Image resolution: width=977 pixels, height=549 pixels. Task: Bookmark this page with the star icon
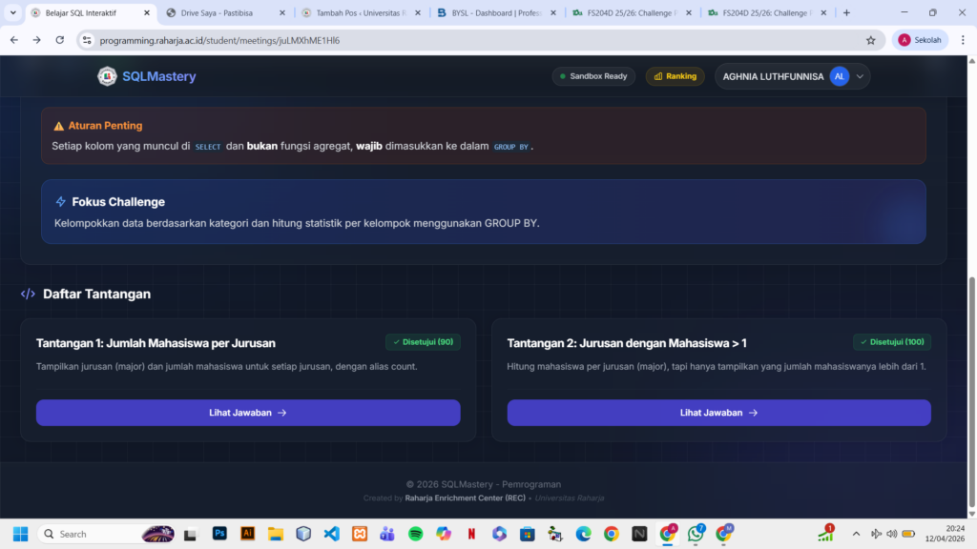[x=870, y=40]
